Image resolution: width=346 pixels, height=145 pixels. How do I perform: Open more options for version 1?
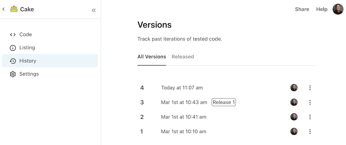point(310,131)
